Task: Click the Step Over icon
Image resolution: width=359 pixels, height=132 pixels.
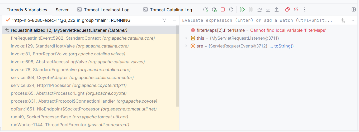Action: coord(259,10)
